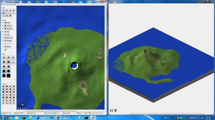Viewport: 215px width, 120px height.
Task: Pick custom terrain 2
Action: (7, 103)
